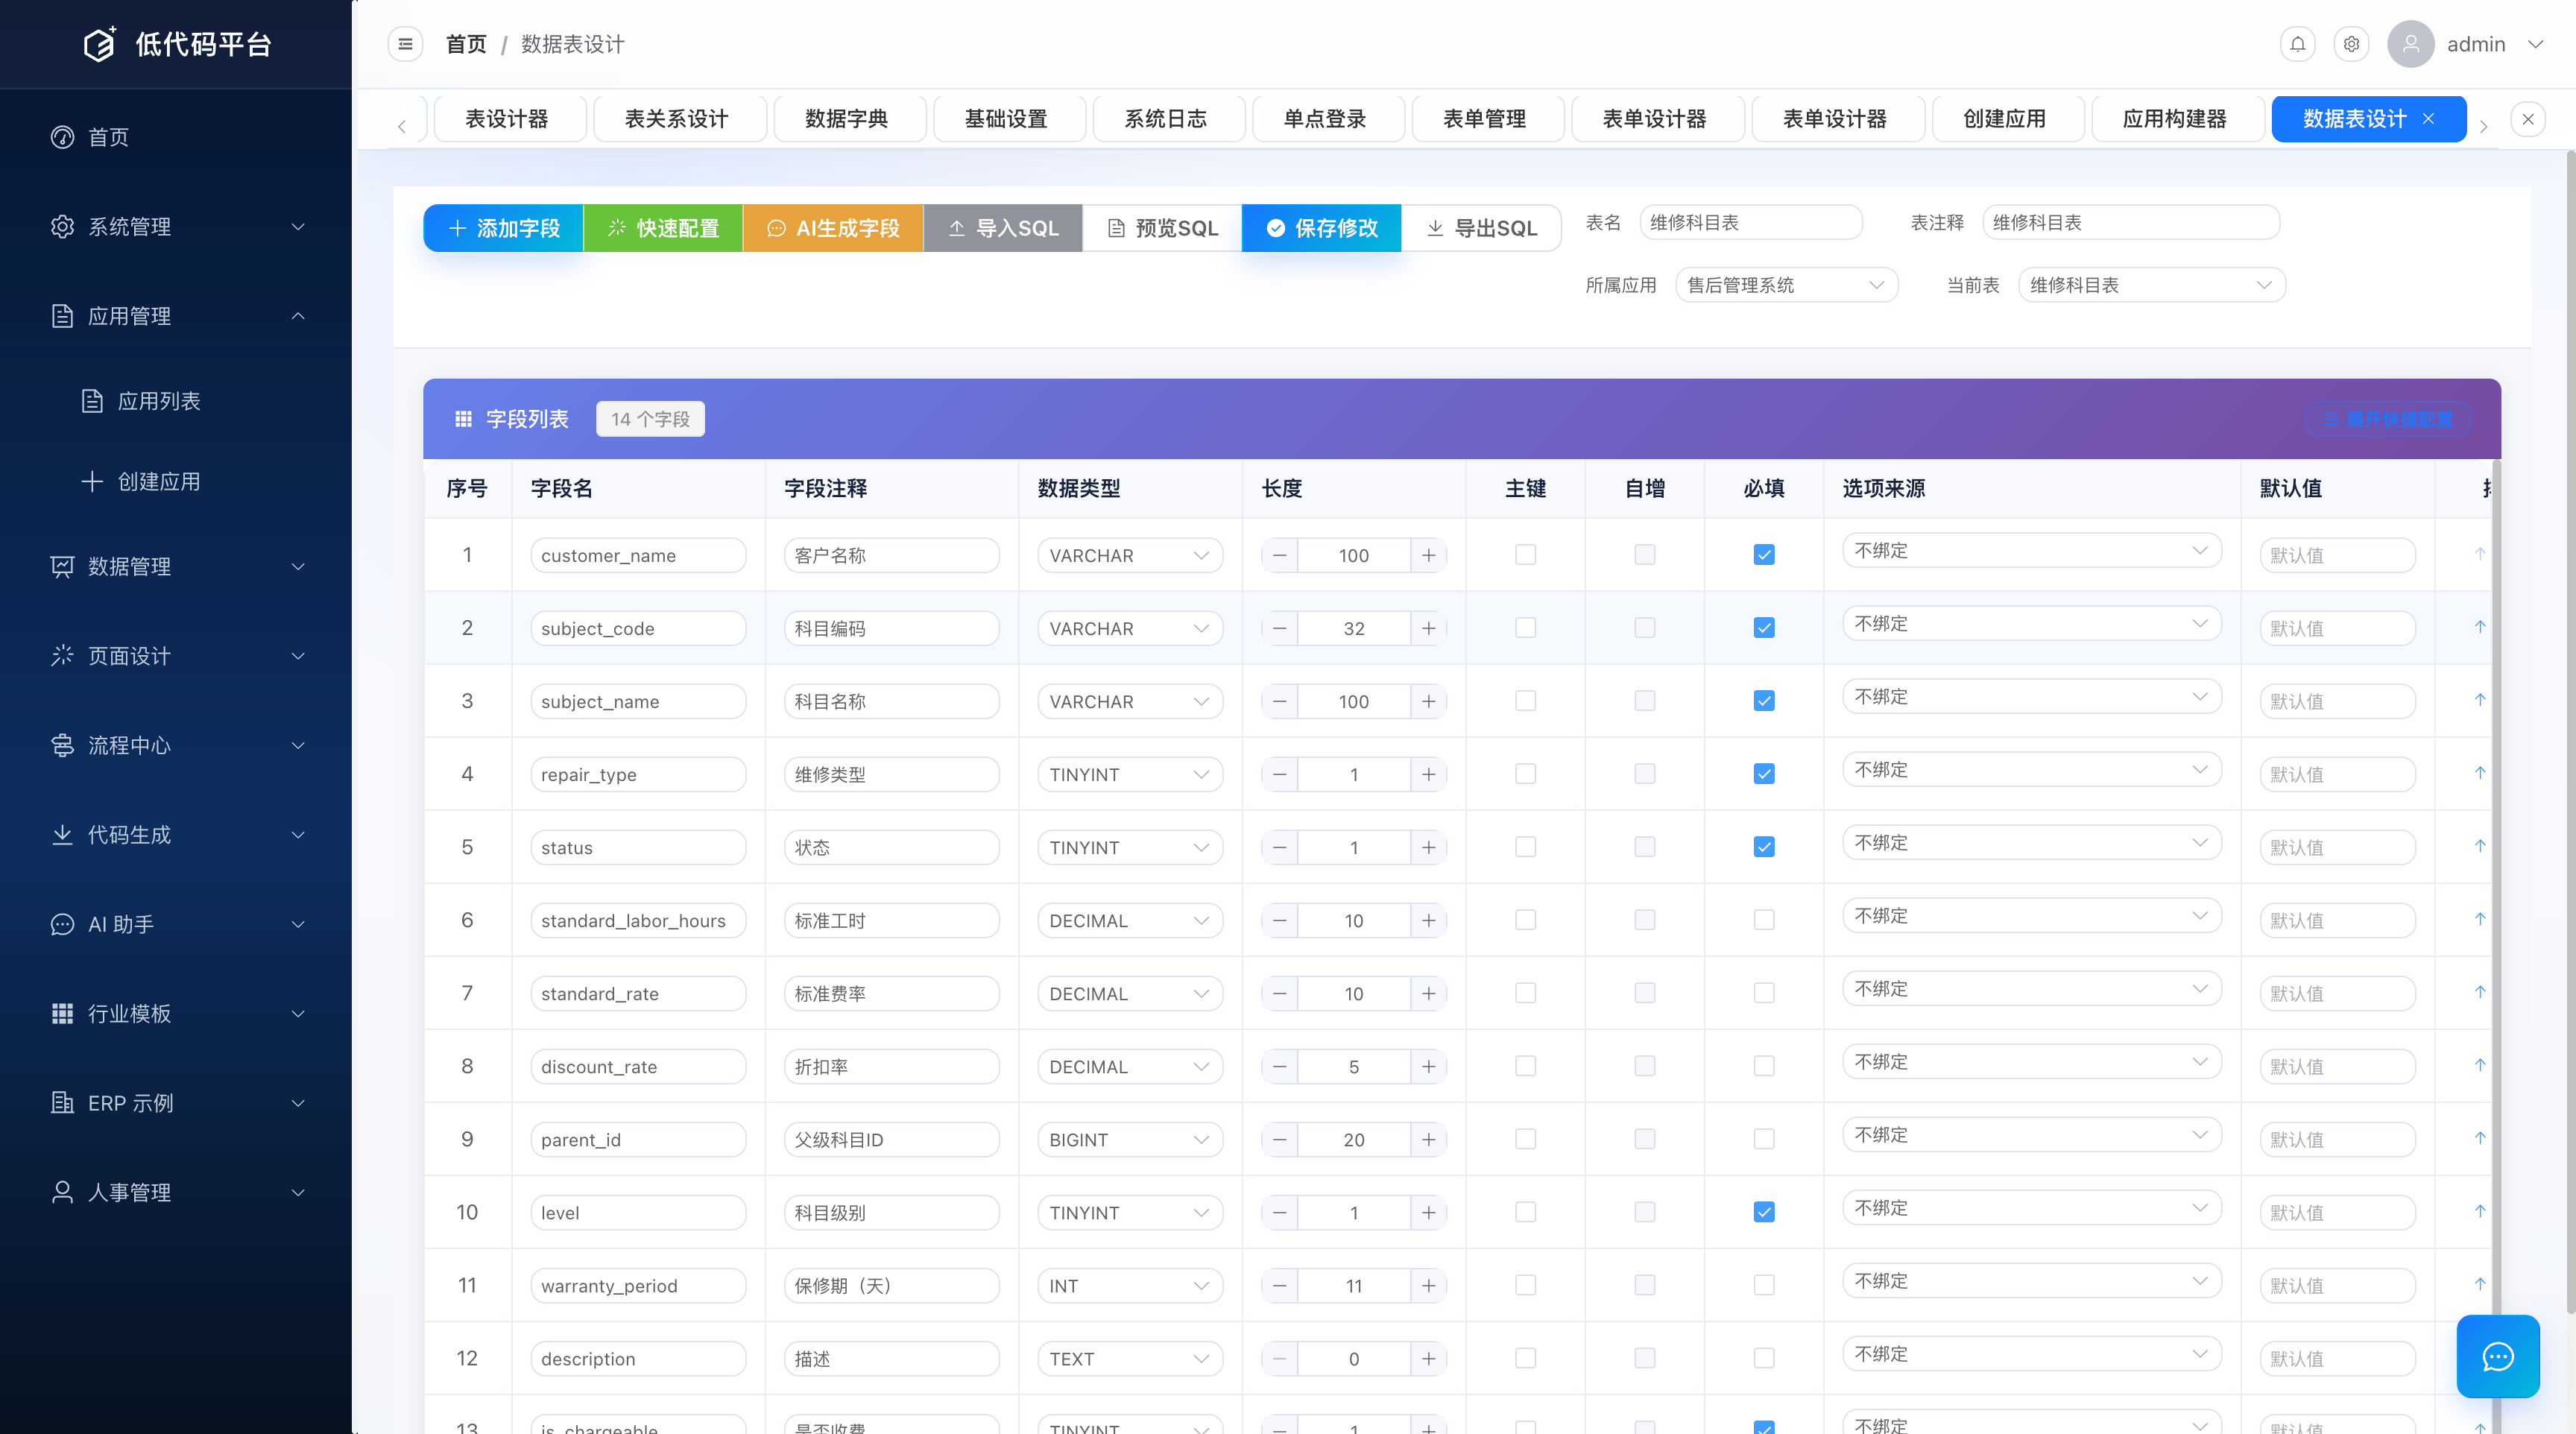Expand the AI 助手 sidebar menu
This screenshot has width=2576, height=1434.
point(176,924)
